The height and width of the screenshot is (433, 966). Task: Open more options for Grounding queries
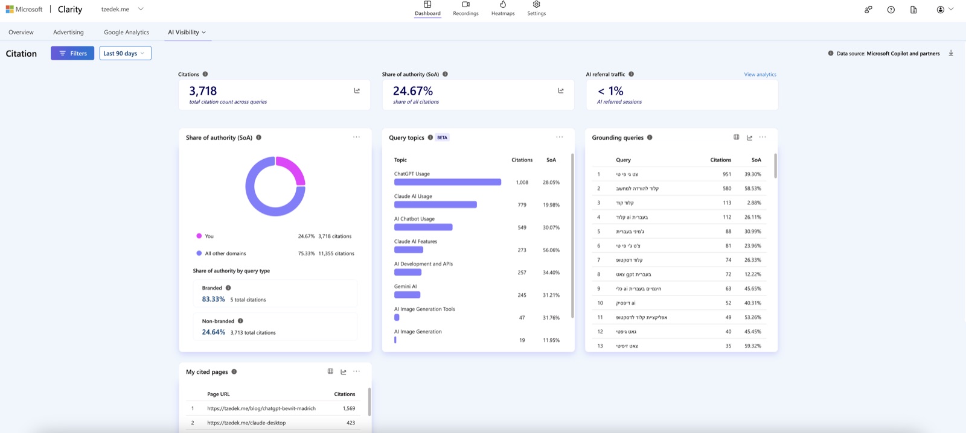click(763, 137)
